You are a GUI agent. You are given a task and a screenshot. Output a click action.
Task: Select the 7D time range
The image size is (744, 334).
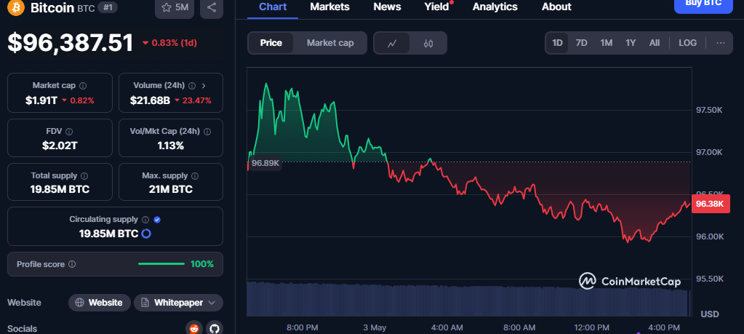tap(581, 43)
